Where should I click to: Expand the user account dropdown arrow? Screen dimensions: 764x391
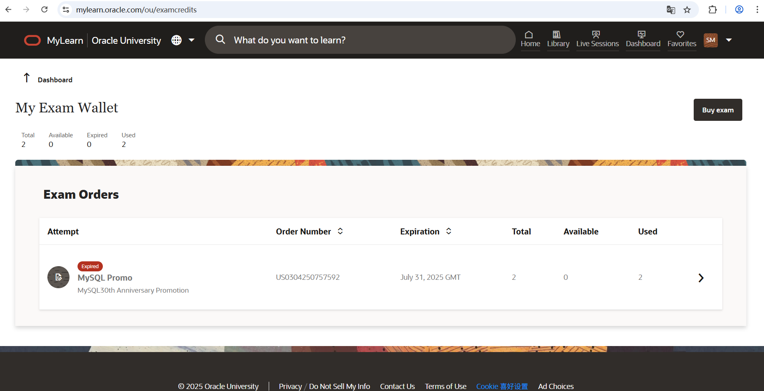tap(729, 40)
